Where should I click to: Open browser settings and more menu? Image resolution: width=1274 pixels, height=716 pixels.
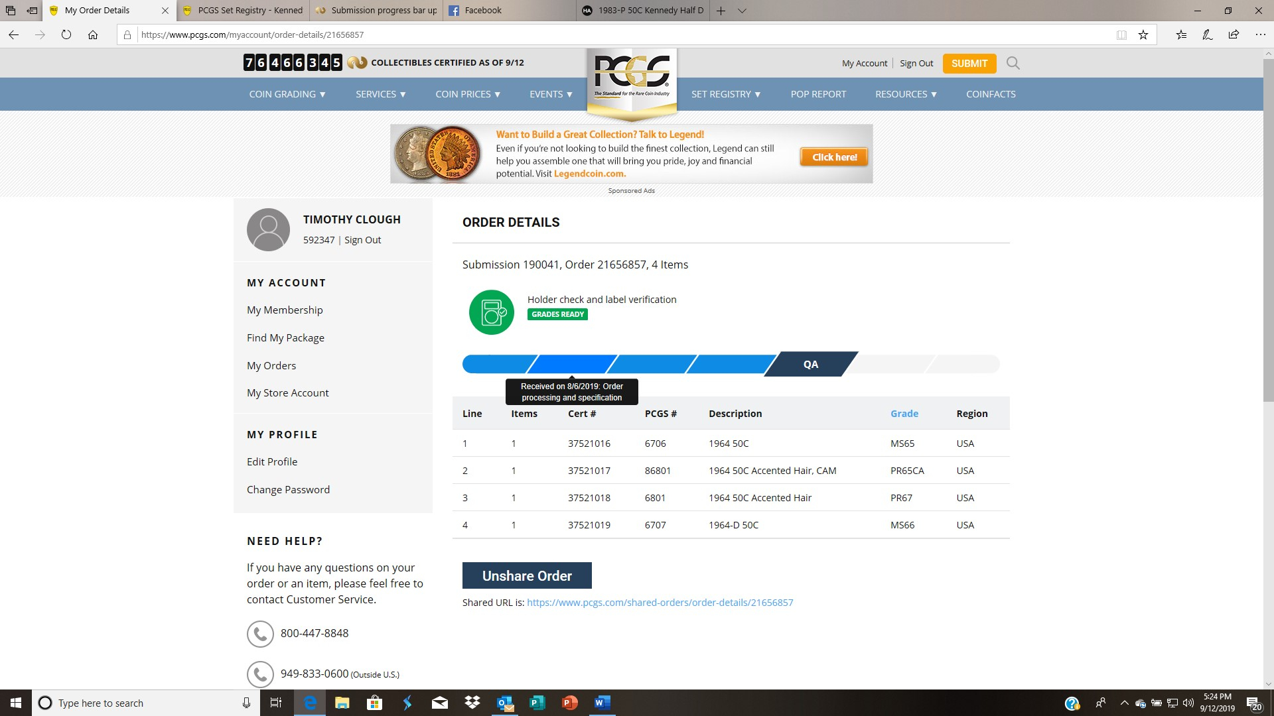click(1260, 34)
